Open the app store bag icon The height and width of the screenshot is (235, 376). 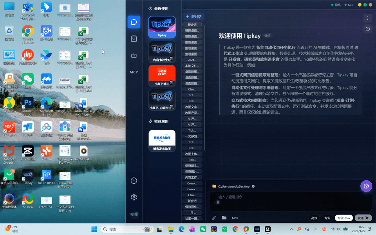[134, 39]
